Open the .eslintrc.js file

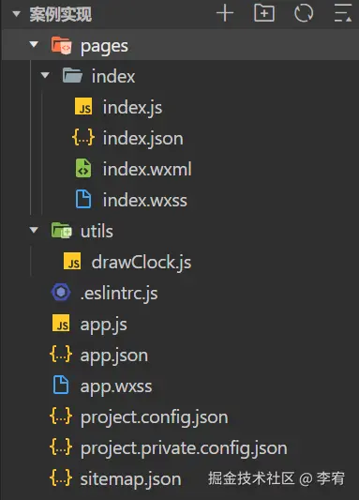pos(119,294)
